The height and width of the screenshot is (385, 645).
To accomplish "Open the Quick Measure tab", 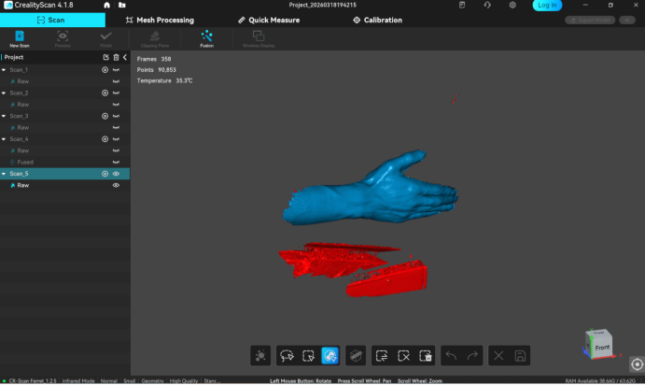I will point(268,20).
